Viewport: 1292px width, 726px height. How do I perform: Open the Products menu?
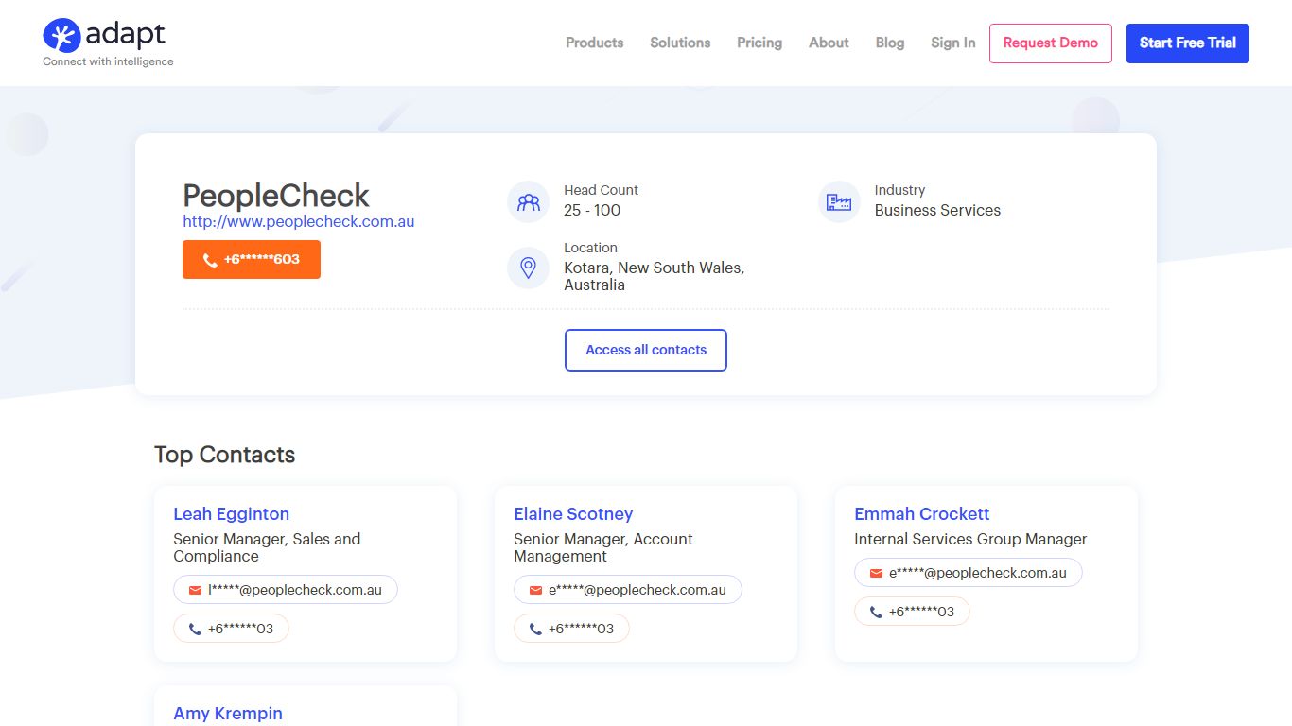(595, 43)
